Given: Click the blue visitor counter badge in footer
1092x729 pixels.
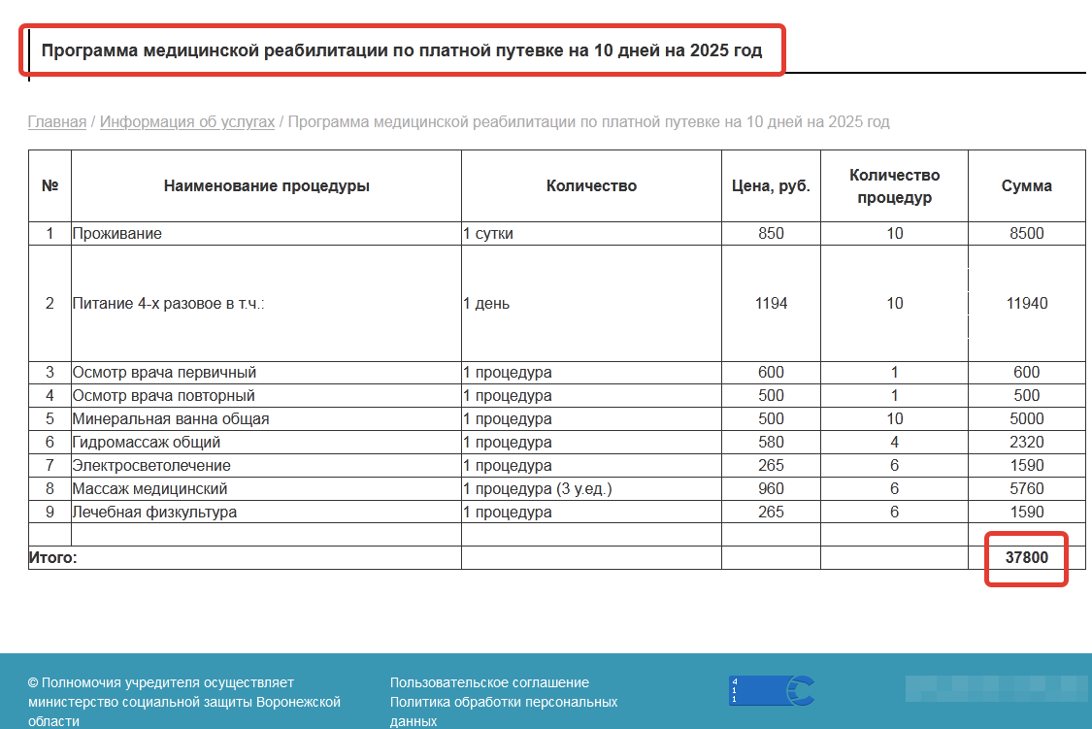Looking at the screenshot, I should click(771, 690).
